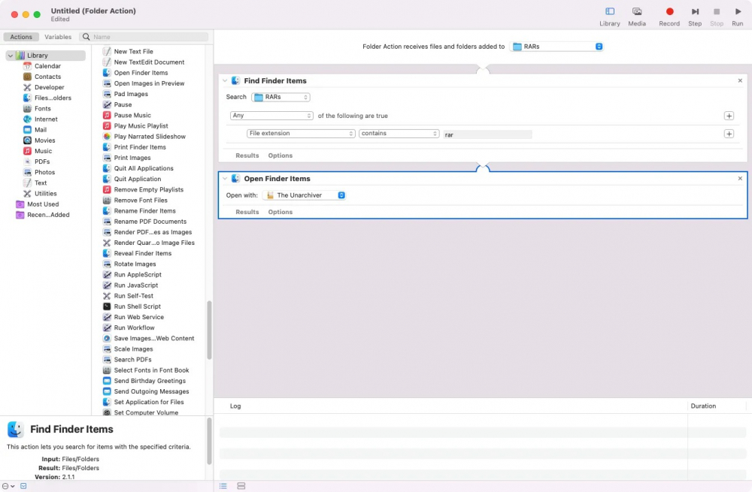This screenshot has height=492, width=752.
Task: Collapse the Find Finder Items action
Action: point(225,81)
